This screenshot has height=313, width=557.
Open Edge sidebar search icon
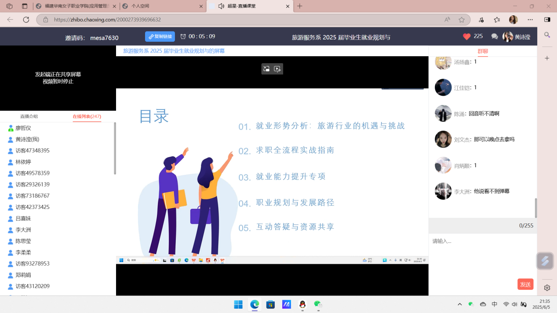[x=547, y=35]
